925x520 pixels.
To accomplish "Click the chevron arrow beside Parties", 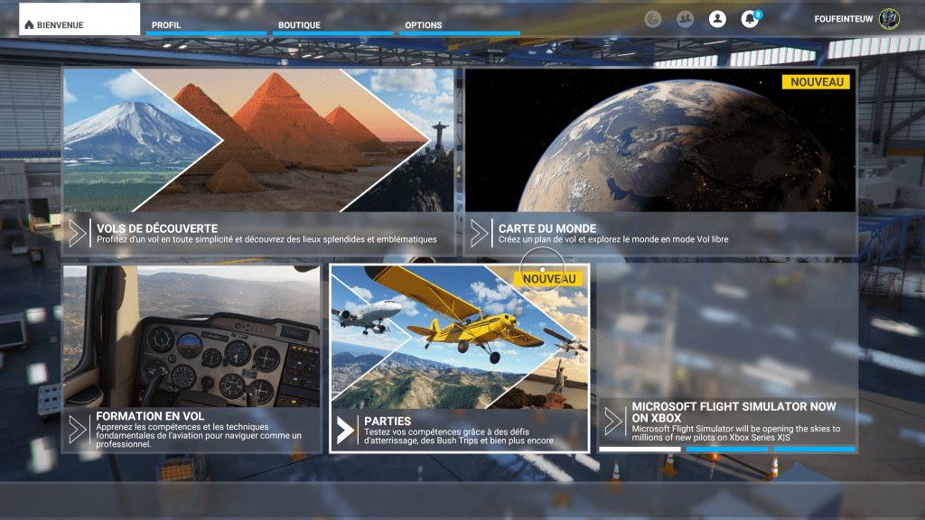I will (x=345, y=431).
